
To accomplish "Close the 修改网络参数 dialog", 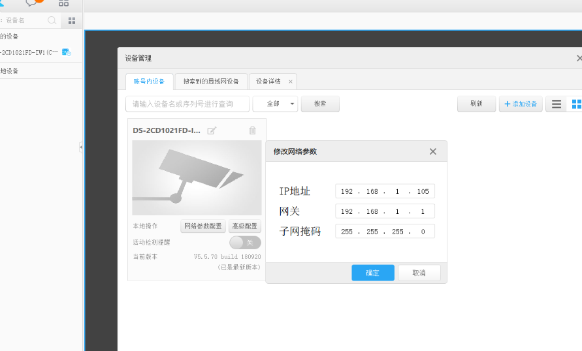I will [x=433, y=151].
